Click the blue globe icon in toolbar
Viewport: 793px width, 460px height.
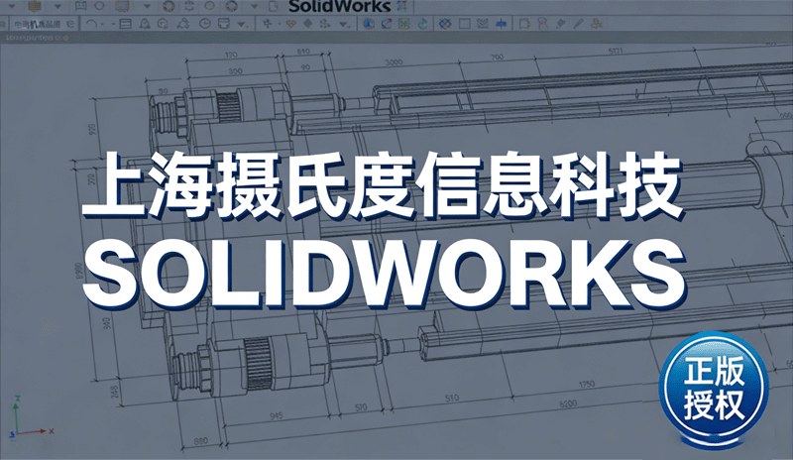[x=369, y=24]
